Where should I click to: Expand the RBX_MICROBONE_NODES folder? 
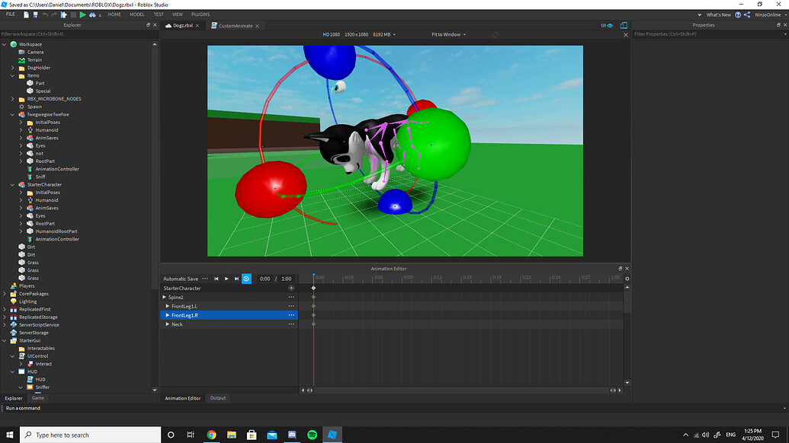13,99
